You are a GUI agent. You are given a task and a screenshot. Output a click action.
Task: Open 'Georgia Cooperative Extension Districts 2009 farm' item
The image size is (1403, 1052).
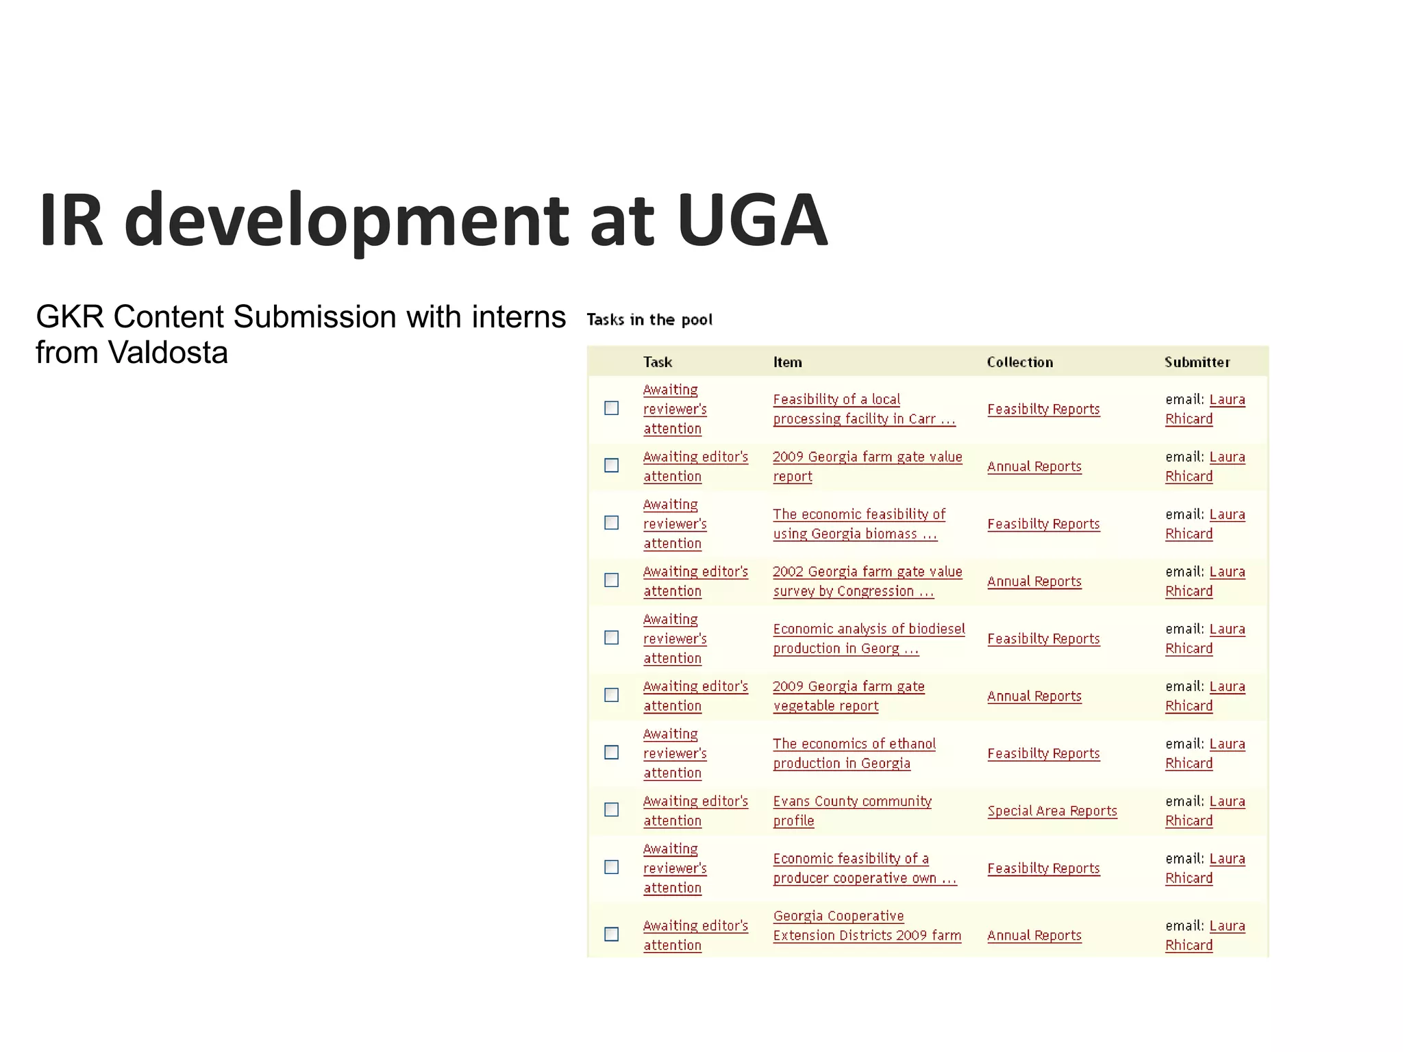(867, 926)
